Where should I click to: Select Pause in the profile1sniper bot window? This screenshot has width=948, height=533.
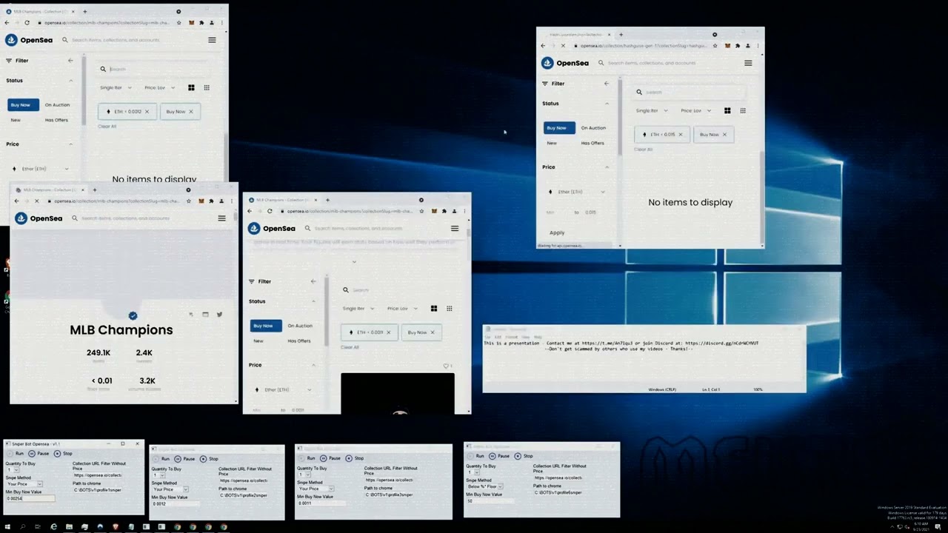[39, 453]
